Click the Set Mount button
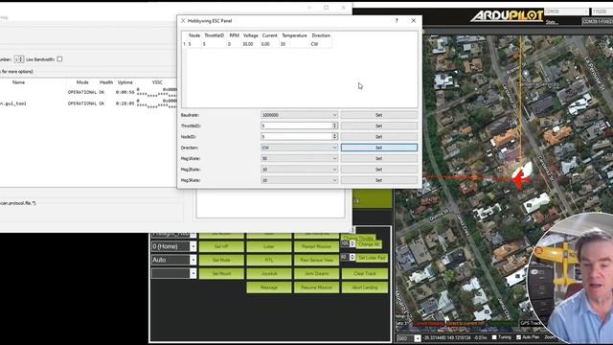The height and width of the screenshot is (345, 613). (x=221, y=273)
